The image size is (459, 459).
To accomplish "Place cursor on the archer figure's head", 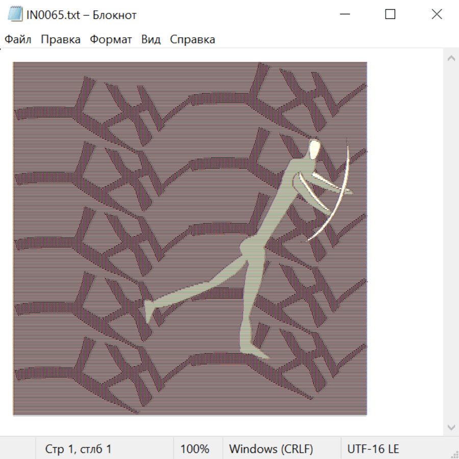I will click(x=314, y=149).
